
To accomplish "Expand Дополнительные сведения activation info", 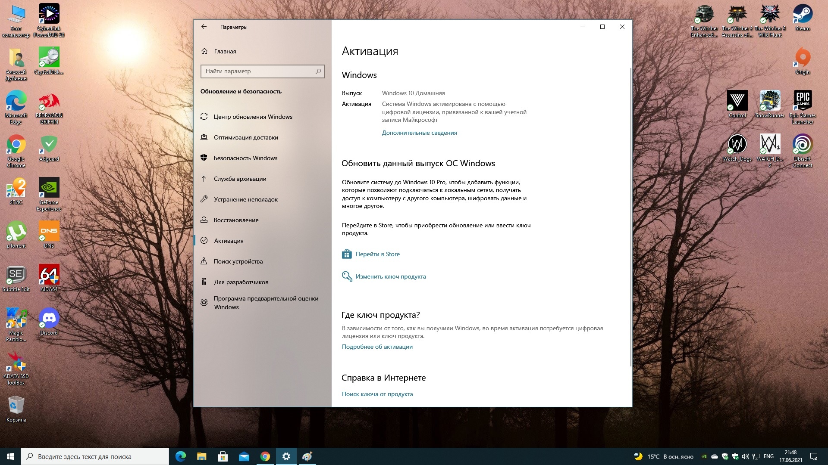I will (419, 132).
